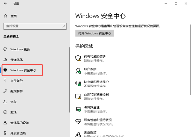
Task: Go to 主页 in the sidebar
Action: point(14,16)
